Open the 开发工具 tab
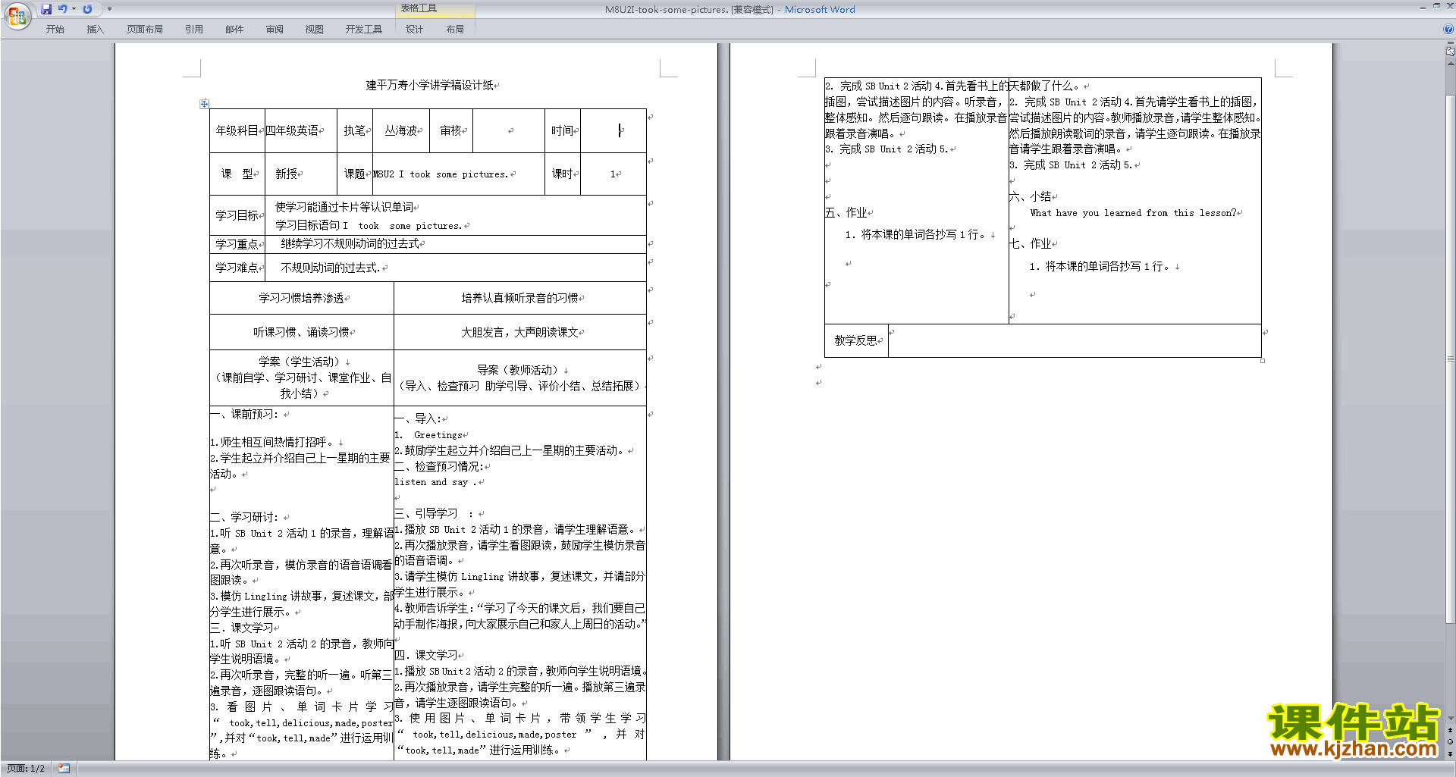 pos(364,29)
